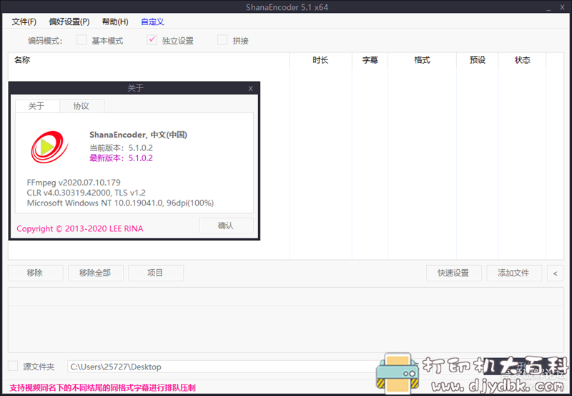Click the ShanaEncoder logo icon
Screen dimensions: 572x396
(x=49, y=147)
